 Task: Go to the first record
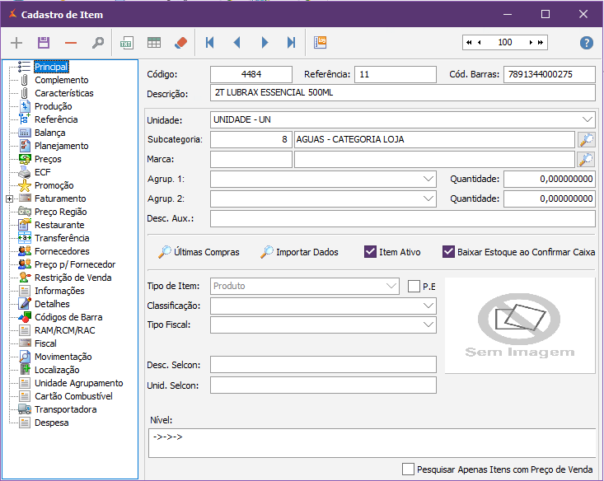tap(210, 43)
